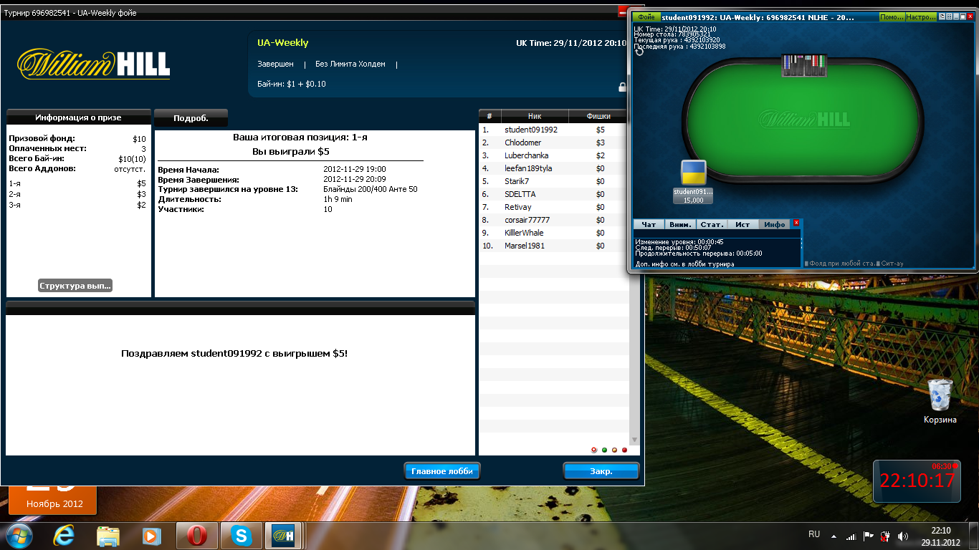The image size is (979, 550).
Task: Click the William Hill logo in lobby
Action: [94, 64]
